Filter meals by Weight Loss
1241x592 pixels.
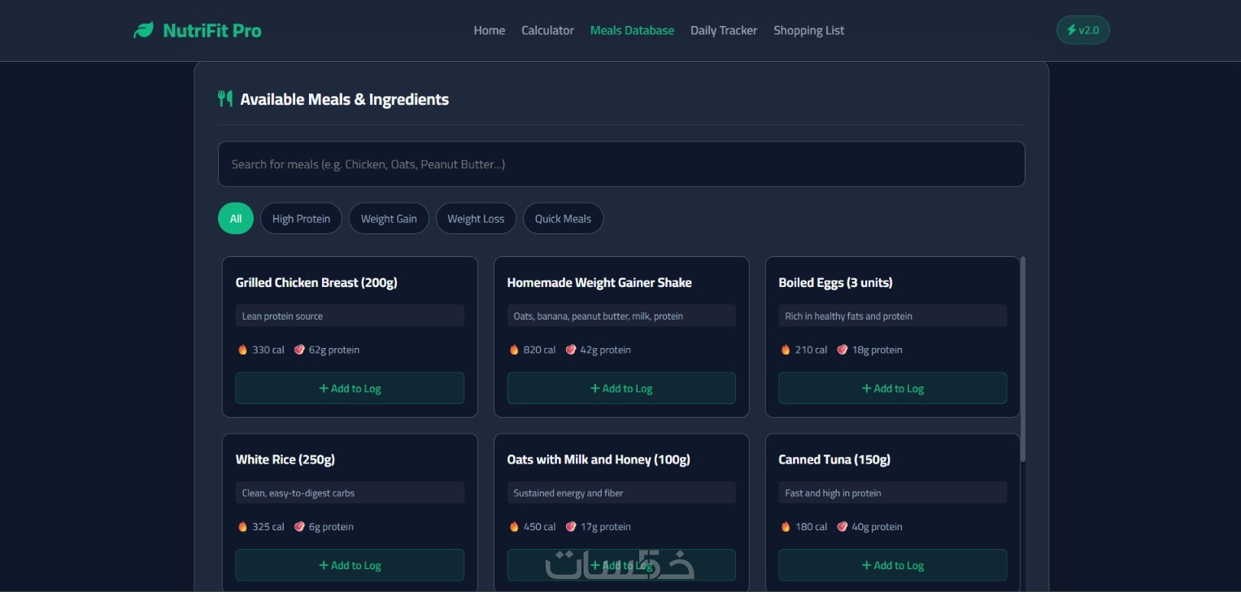pyautogui.click(x=476, y=218)
